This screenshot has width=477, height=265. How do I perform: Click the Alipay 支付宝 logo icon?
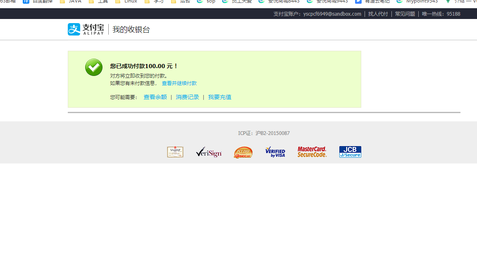point(73,29)
